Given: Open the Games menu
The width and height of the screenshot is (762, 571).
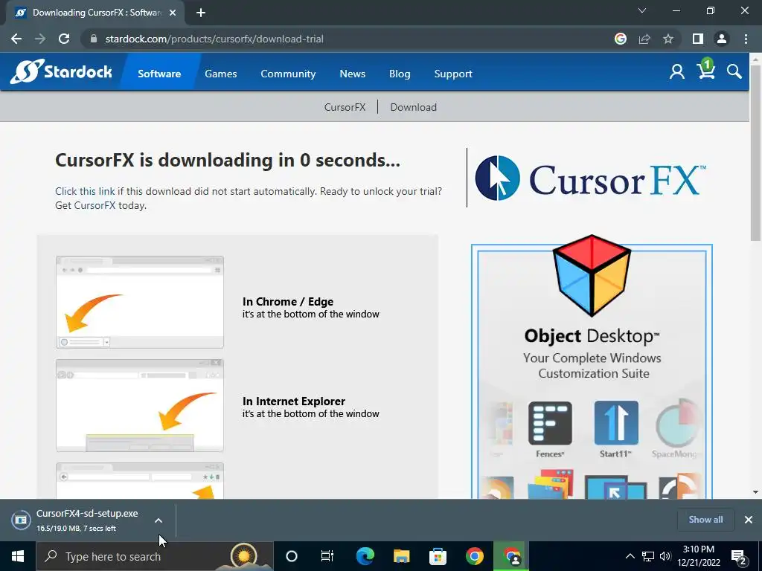Looking at the screenshot, I should point(220,74).
